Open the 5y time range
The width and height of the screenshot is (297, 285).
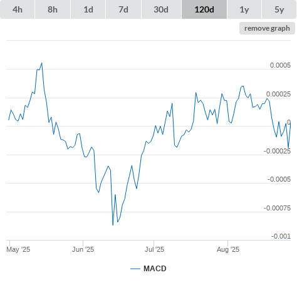(279, 9)
